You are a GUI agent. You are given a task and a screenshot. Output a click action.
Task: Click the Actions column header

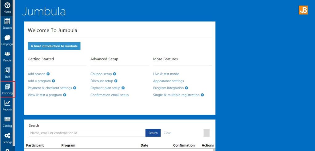(208, 145)
